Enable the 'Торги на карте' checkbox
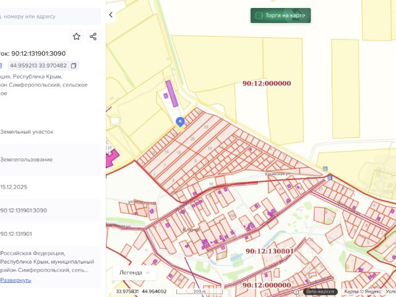The width and height of the screenshot is (396, 297). tap(259, 15)
